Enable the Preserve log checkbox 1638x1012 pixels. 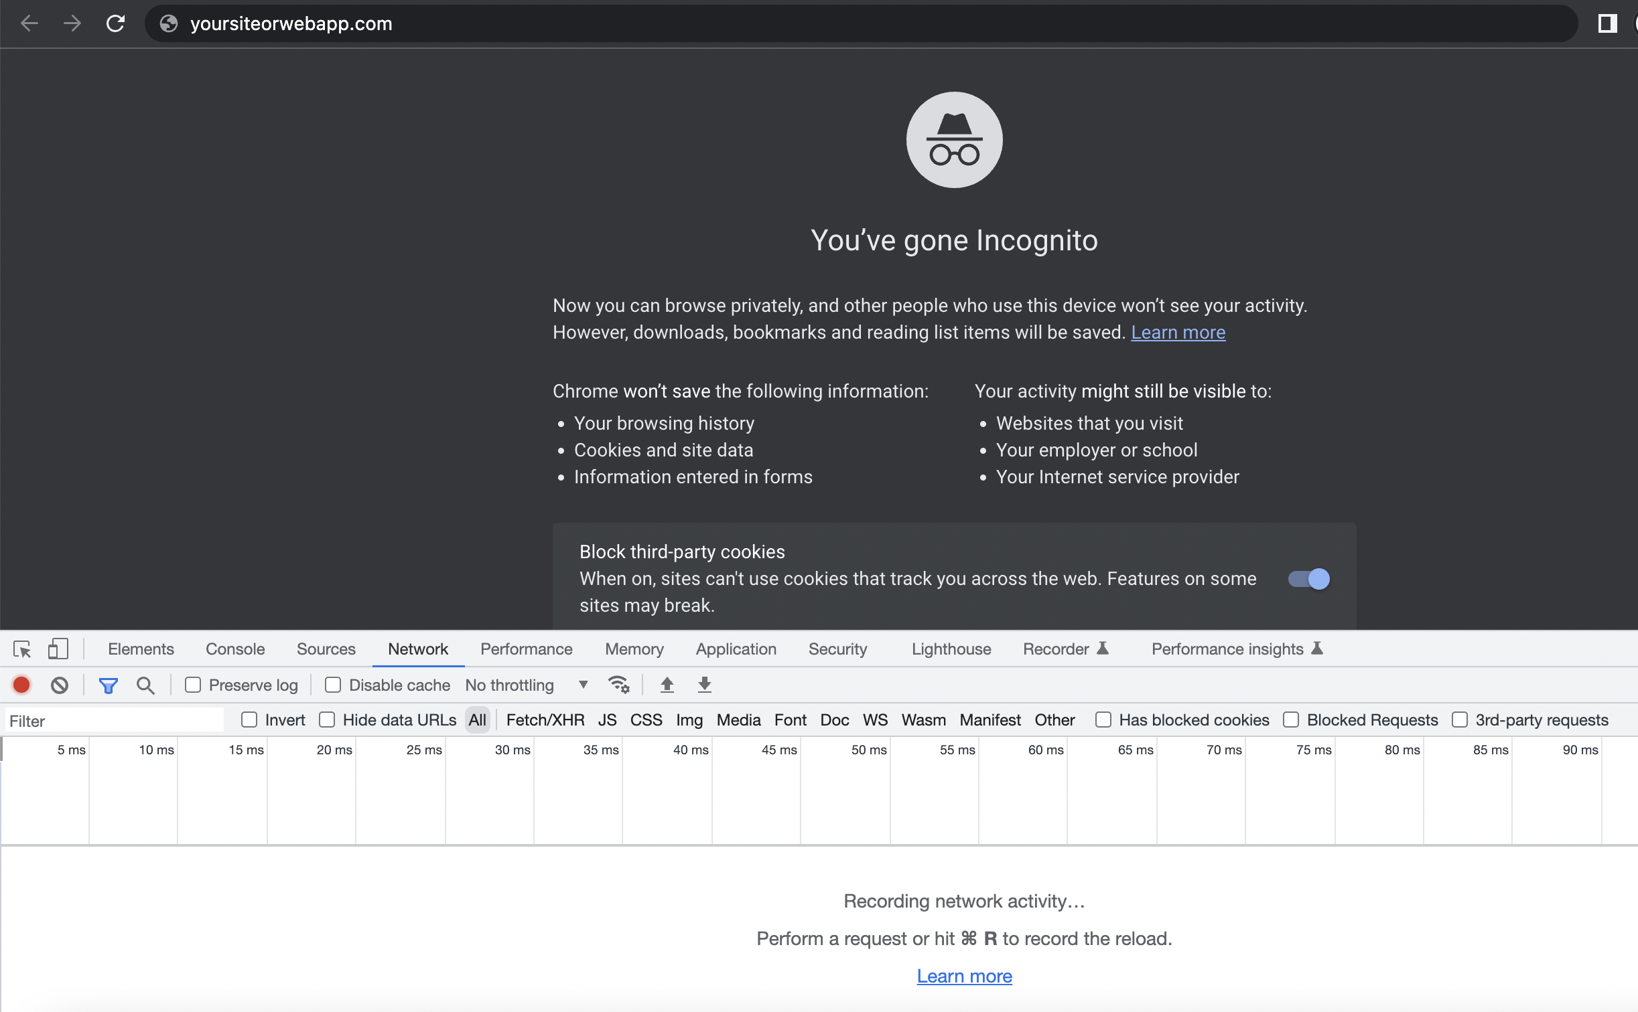pos(193,685)
